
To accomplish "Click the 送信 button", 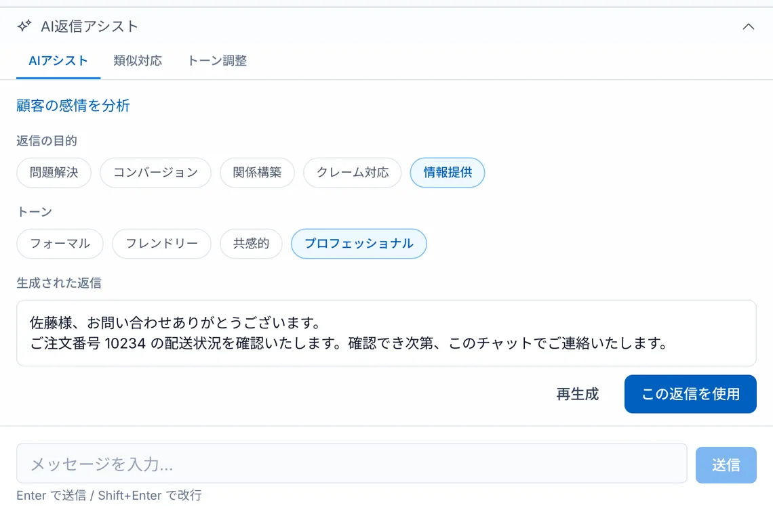I will pyautogui.click(x=726, y=465).
